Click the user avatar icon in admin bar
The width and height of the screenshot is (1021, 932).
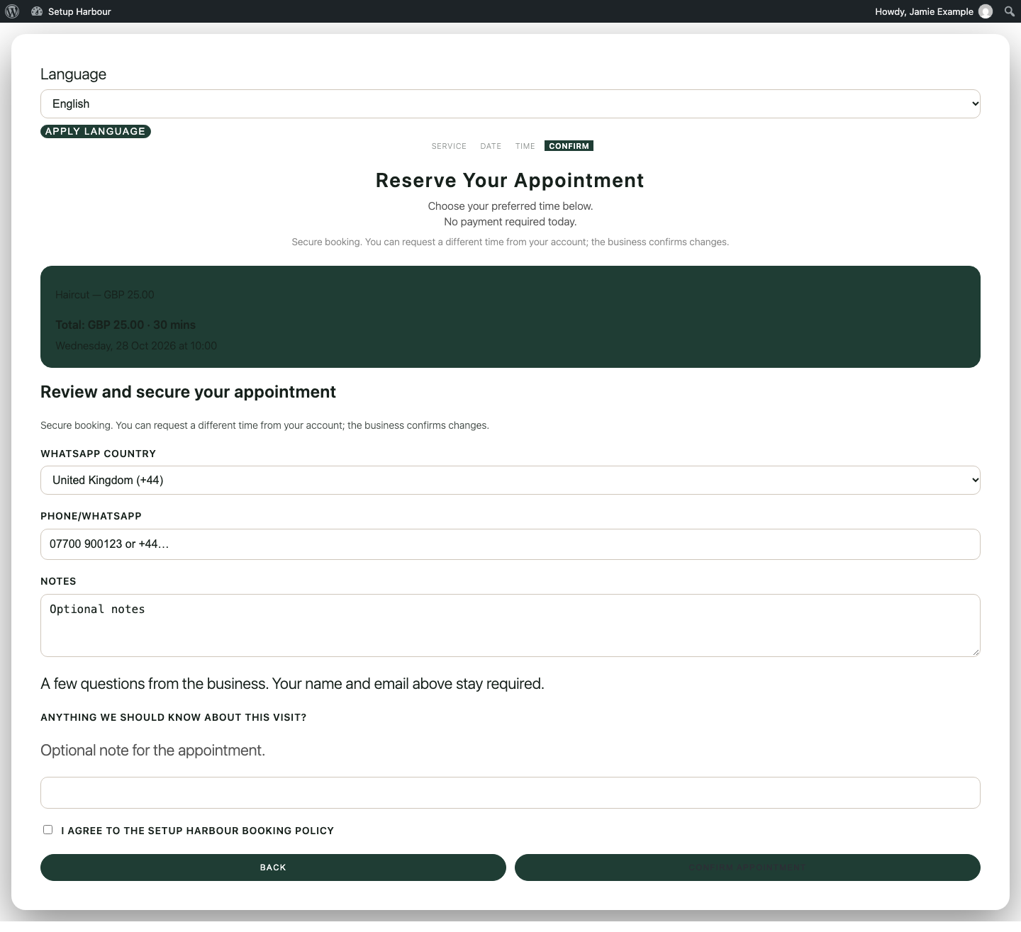click(x=986, y=11)
